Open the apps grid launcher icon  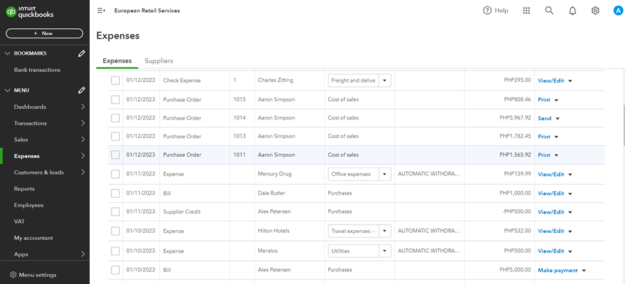coord(526,11)
